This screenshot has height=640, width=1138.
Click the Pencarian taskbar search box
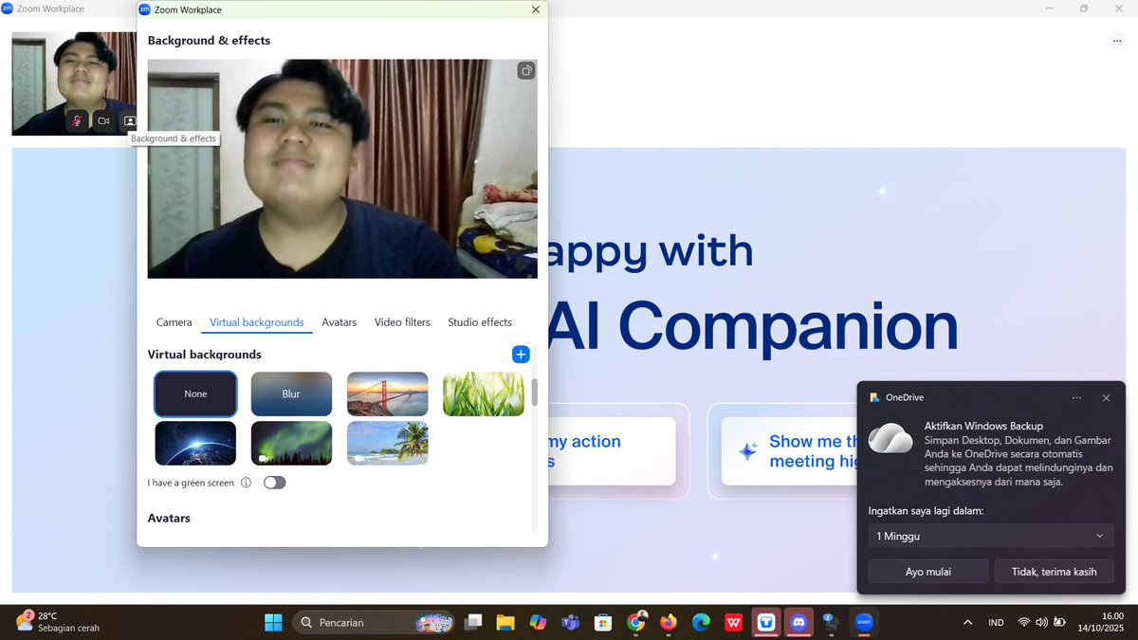[x=372, y=623]
